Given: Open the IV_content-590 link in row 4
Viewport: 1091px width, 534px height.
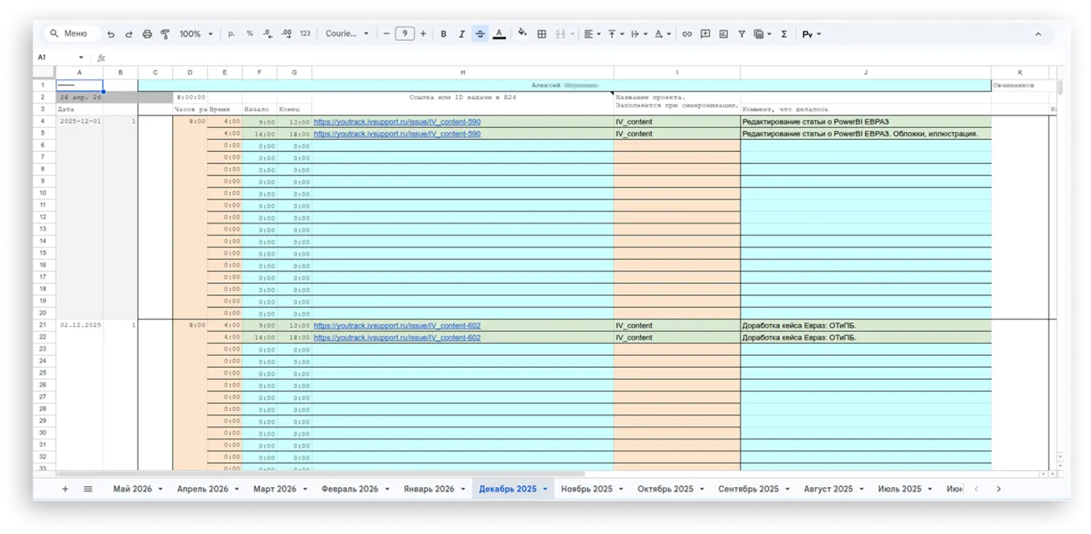Looking at the screenshot, I should click(397, 122).
